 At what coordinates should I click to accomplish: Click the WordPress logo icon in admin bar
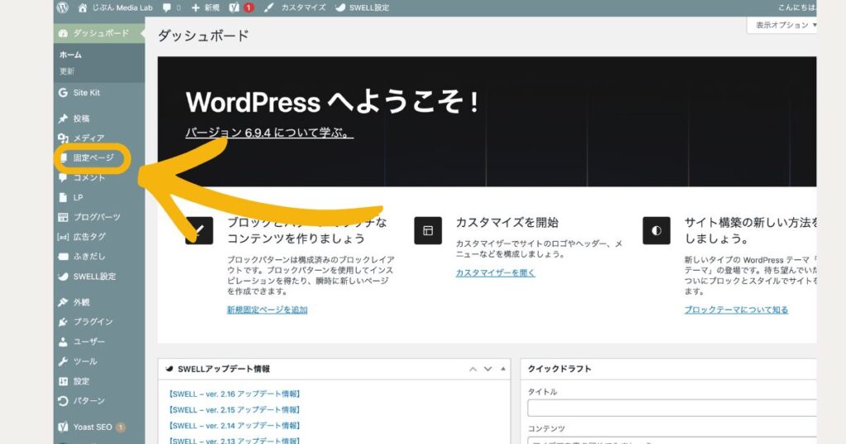pos(63,7)
